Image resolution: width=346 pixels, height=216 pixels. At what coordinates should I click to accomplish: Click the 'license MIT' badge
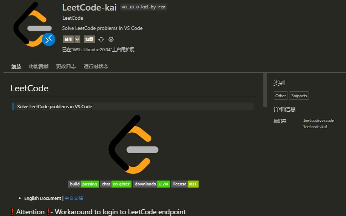[x=184, y=184]
